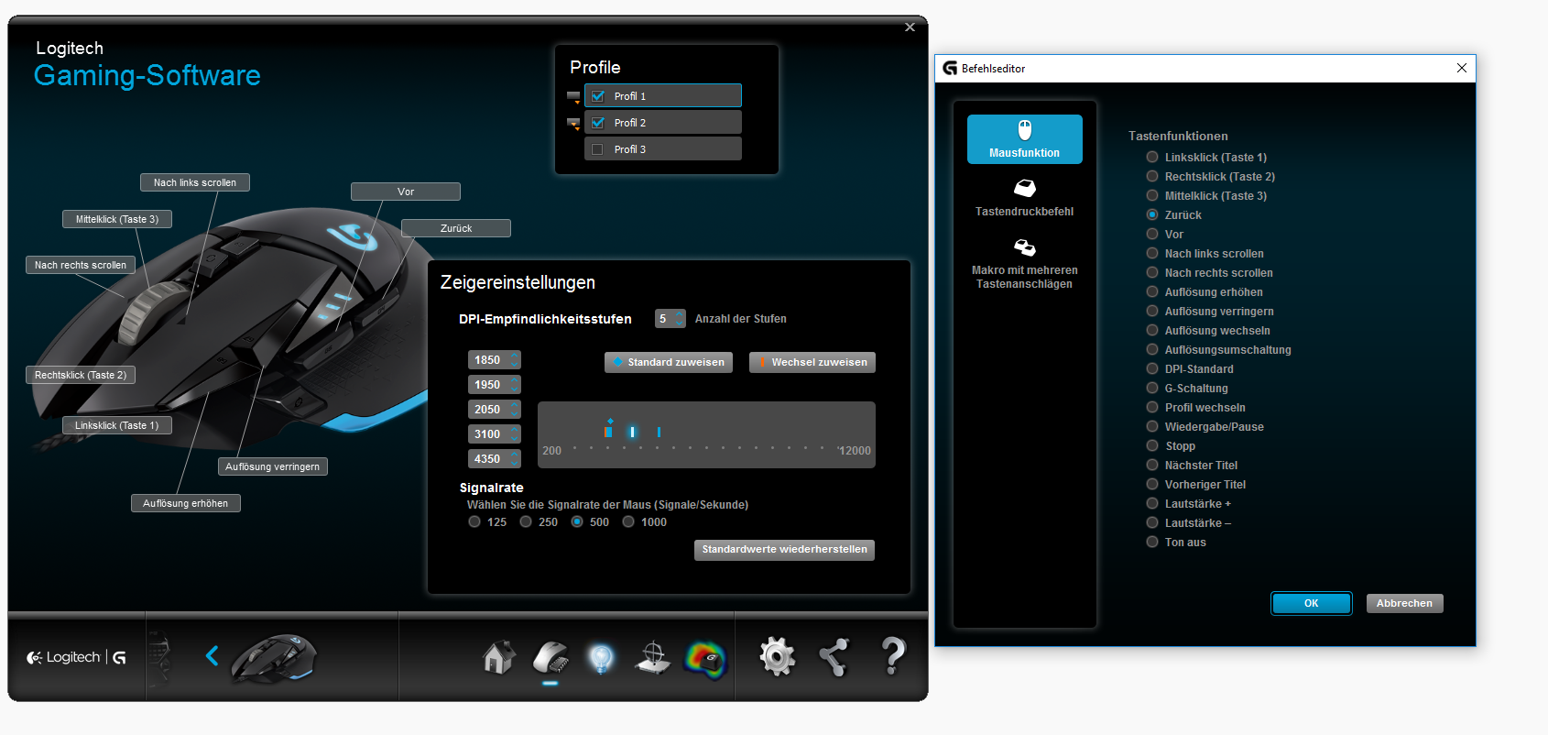The image size is (1548, 735).
Task: Choose Profil wechseln function option
Action: click(x=1152, y=407)
